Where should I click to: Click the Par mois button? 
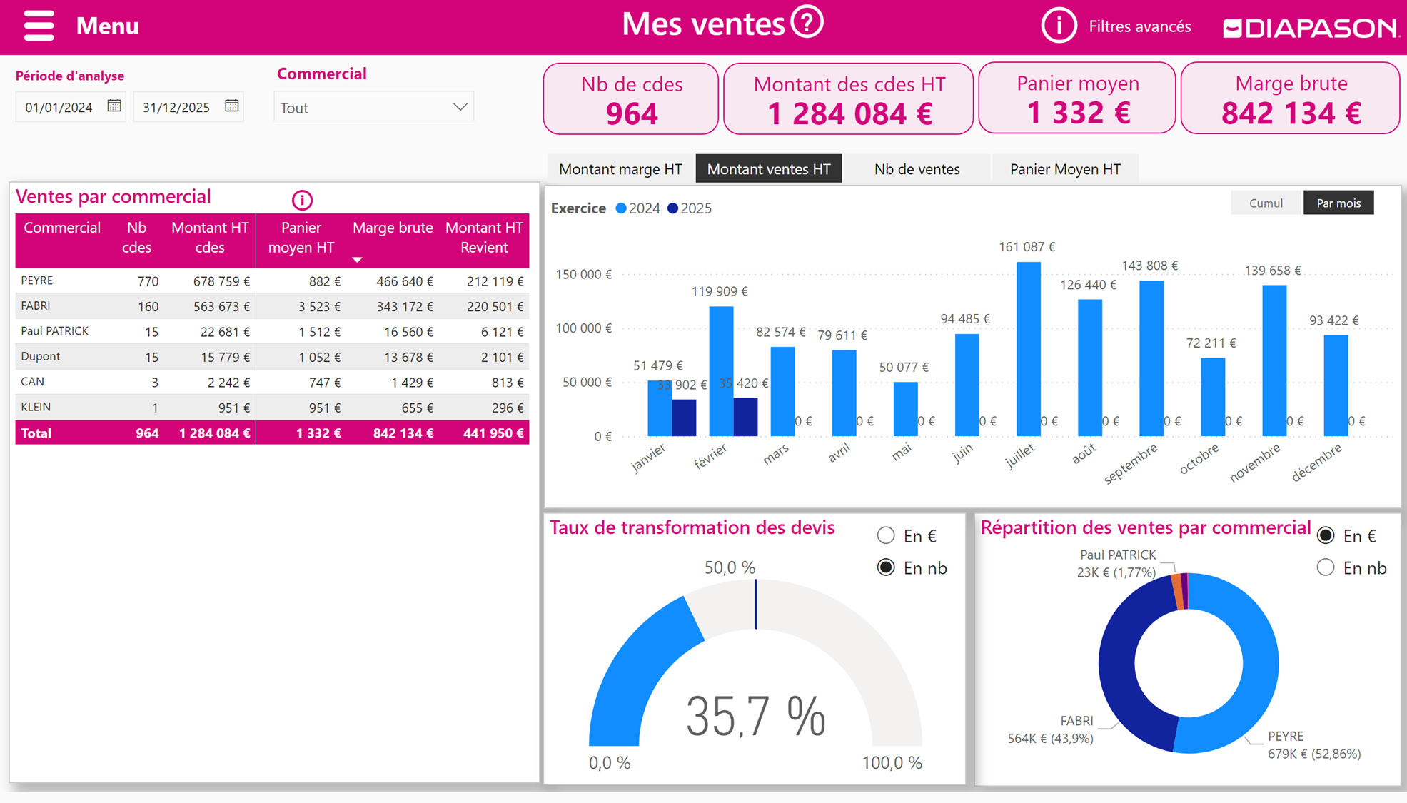pyautogui.click(x=1338, y=203)
